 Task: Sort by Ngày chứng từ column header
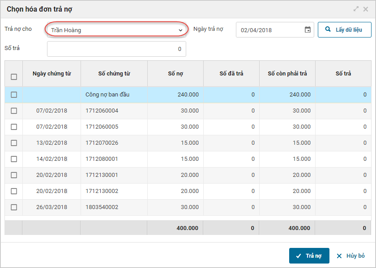pos(52,74)
